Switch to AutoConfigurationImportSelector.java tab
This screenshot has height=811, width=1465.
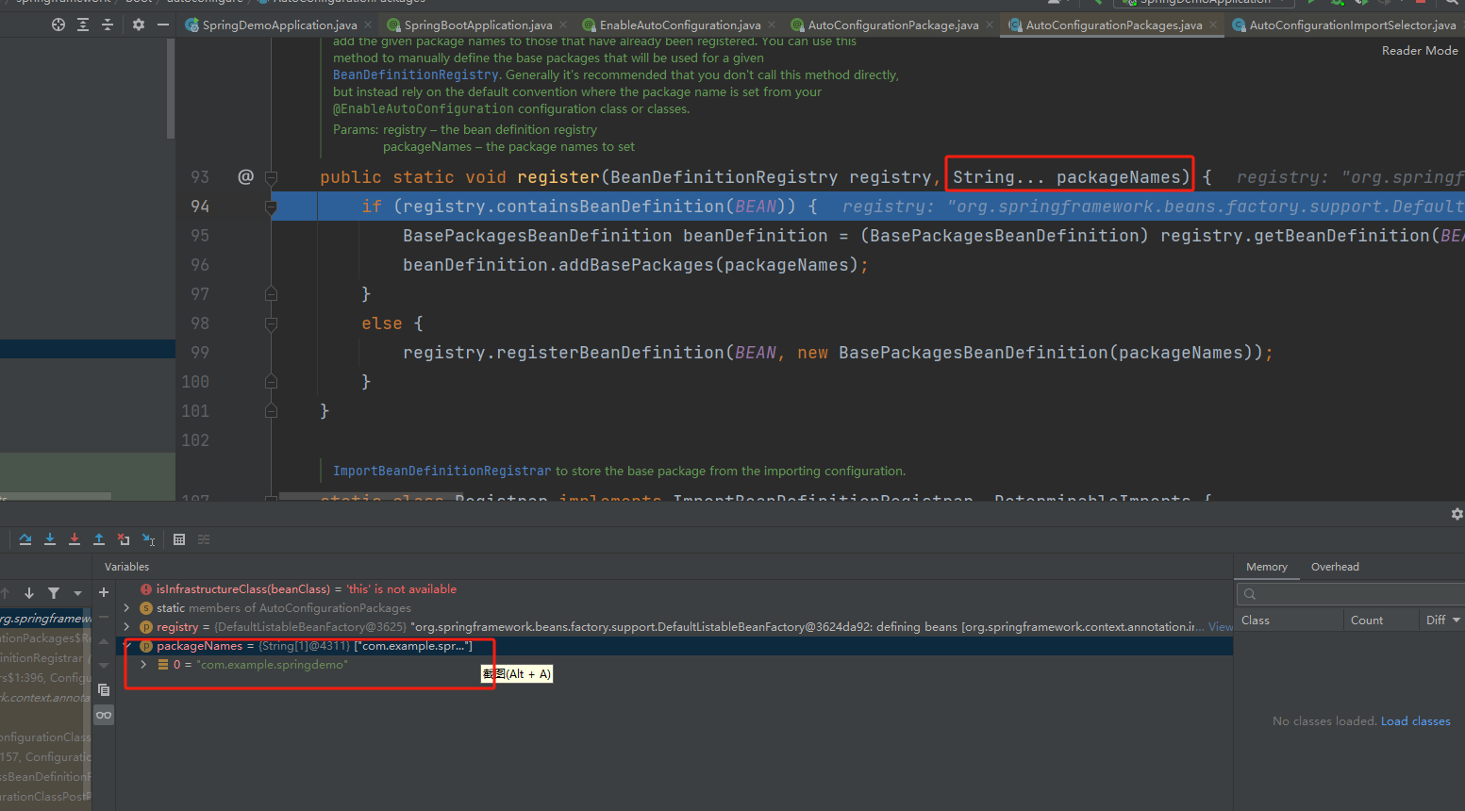pyautogui.click(x=1344, y=25)
